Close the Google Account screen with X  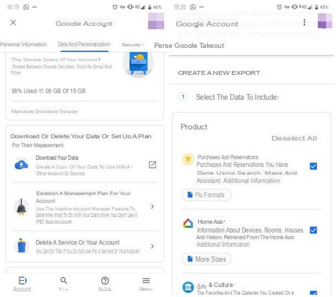coord(13,22)
